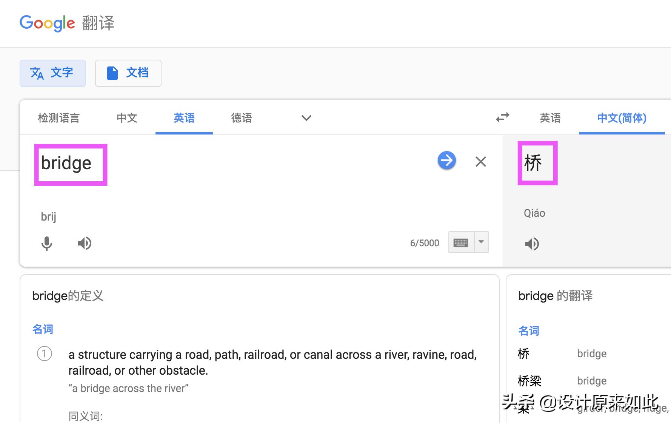Clear the input text with the X icon

[480, 162]
